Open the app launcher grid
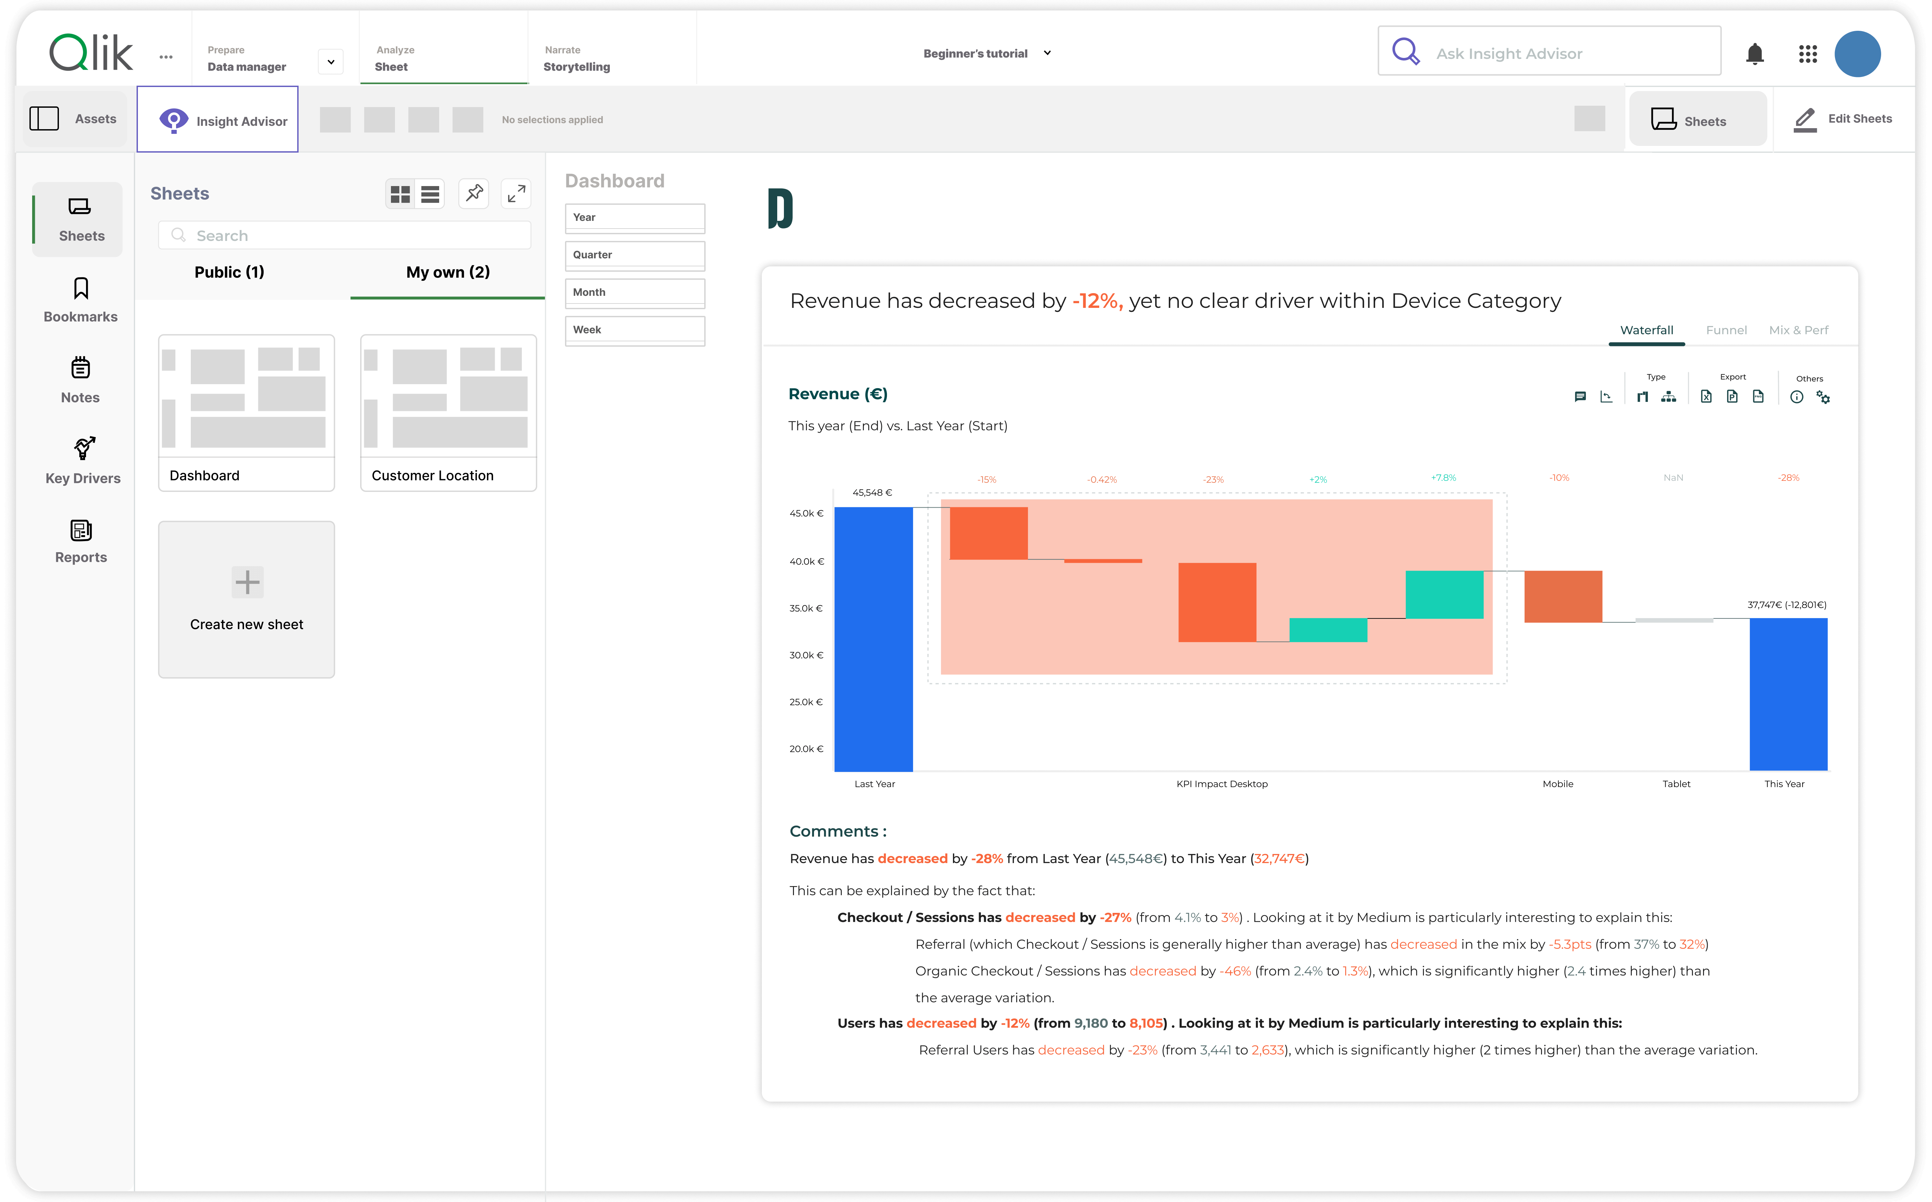 [1807, 54]
